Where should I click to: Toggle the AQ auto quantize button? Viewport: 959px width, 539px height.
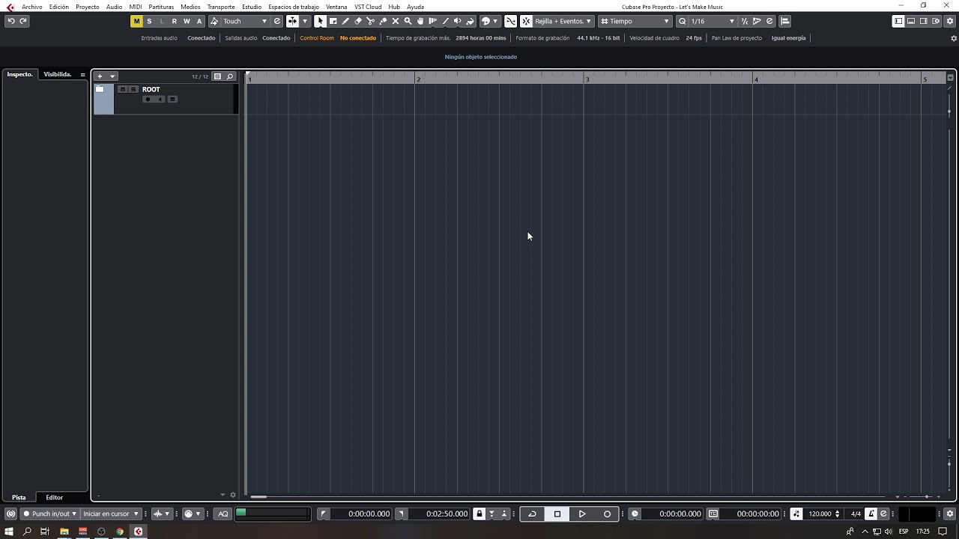223,514
